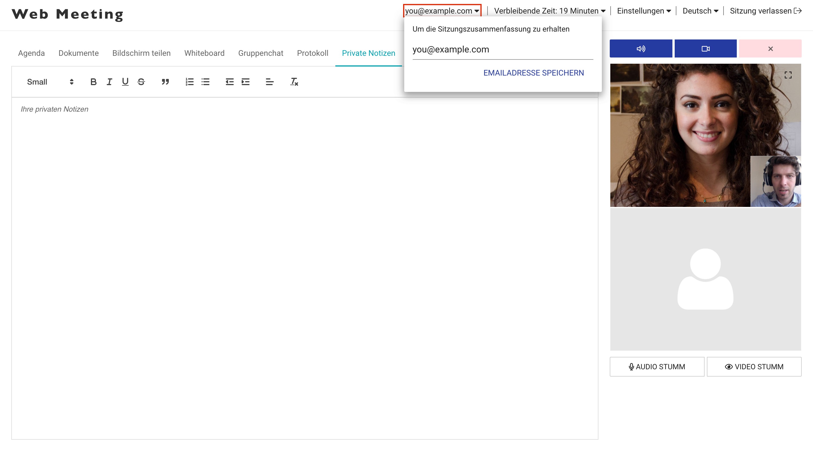Open the text alignment option
Screen dimensions: 813x451
click(x=270, y=82)
